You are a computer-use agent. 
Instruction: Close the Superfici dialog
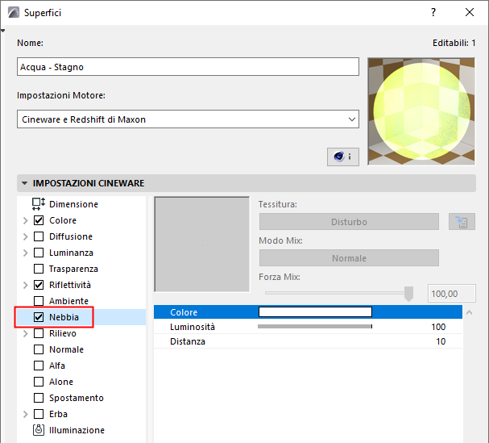click(470, 12)
